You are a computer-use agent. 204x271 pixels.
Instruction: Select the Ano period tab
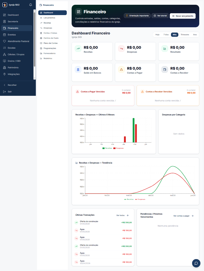(195, 35)
